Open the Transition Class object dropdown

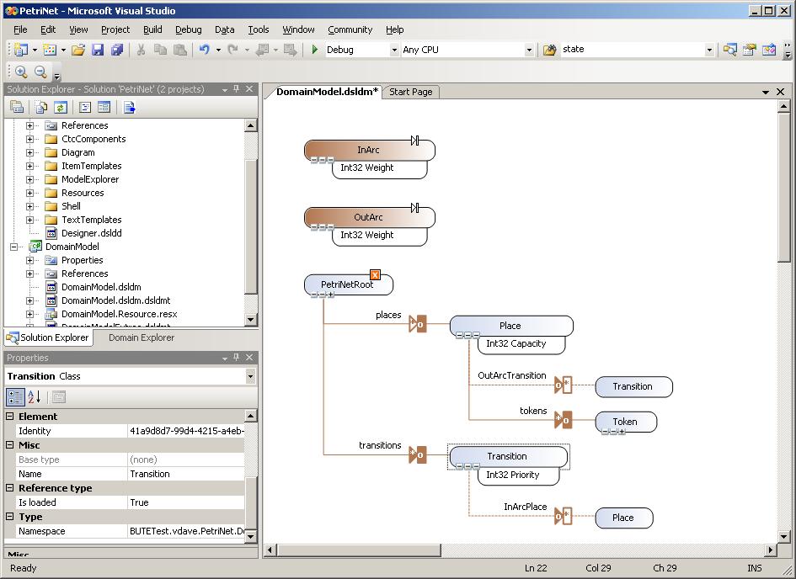pyautogui.click(x=250, y=376)
